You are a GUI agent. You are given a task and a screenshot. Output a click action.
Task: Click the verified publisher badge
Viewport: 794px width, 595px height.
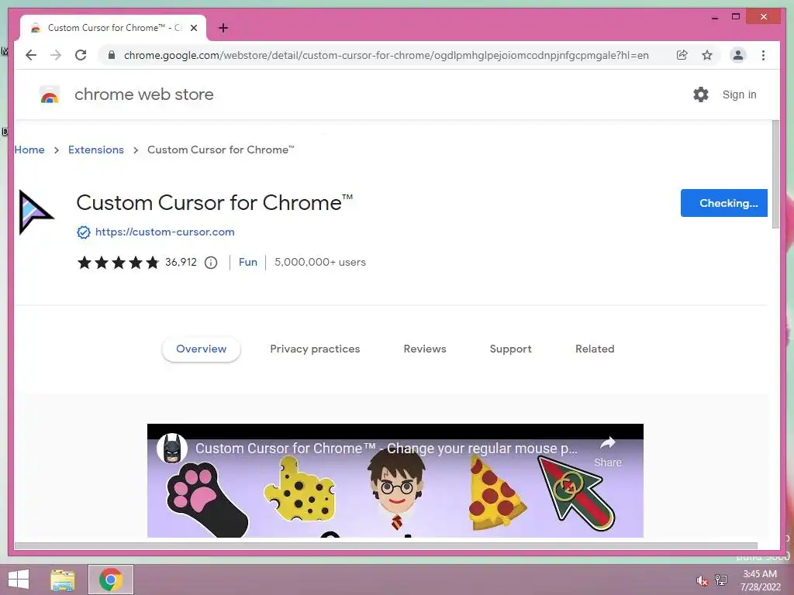click(84, 232)
